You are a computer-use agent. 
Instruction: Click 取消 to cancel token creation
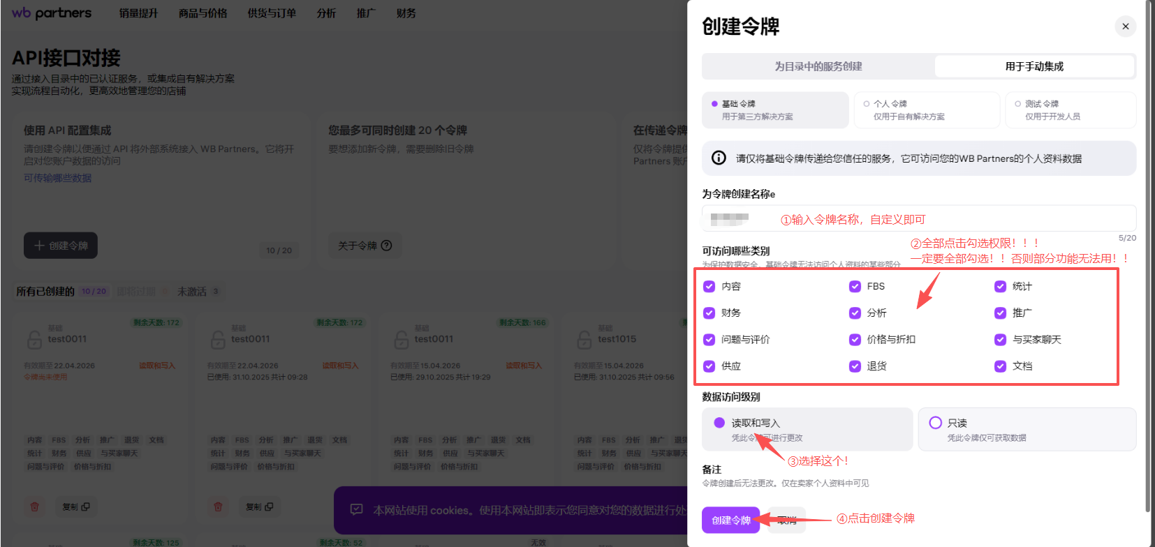tap(787, 520)
